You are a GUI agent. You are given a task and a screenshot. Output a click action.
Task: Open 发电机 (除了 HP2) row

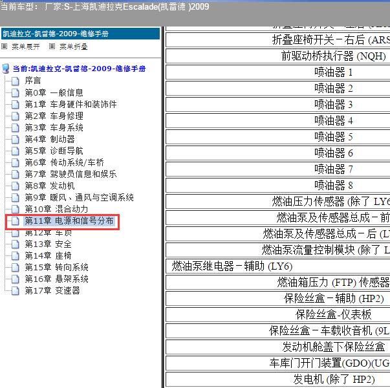pos(278,380)
